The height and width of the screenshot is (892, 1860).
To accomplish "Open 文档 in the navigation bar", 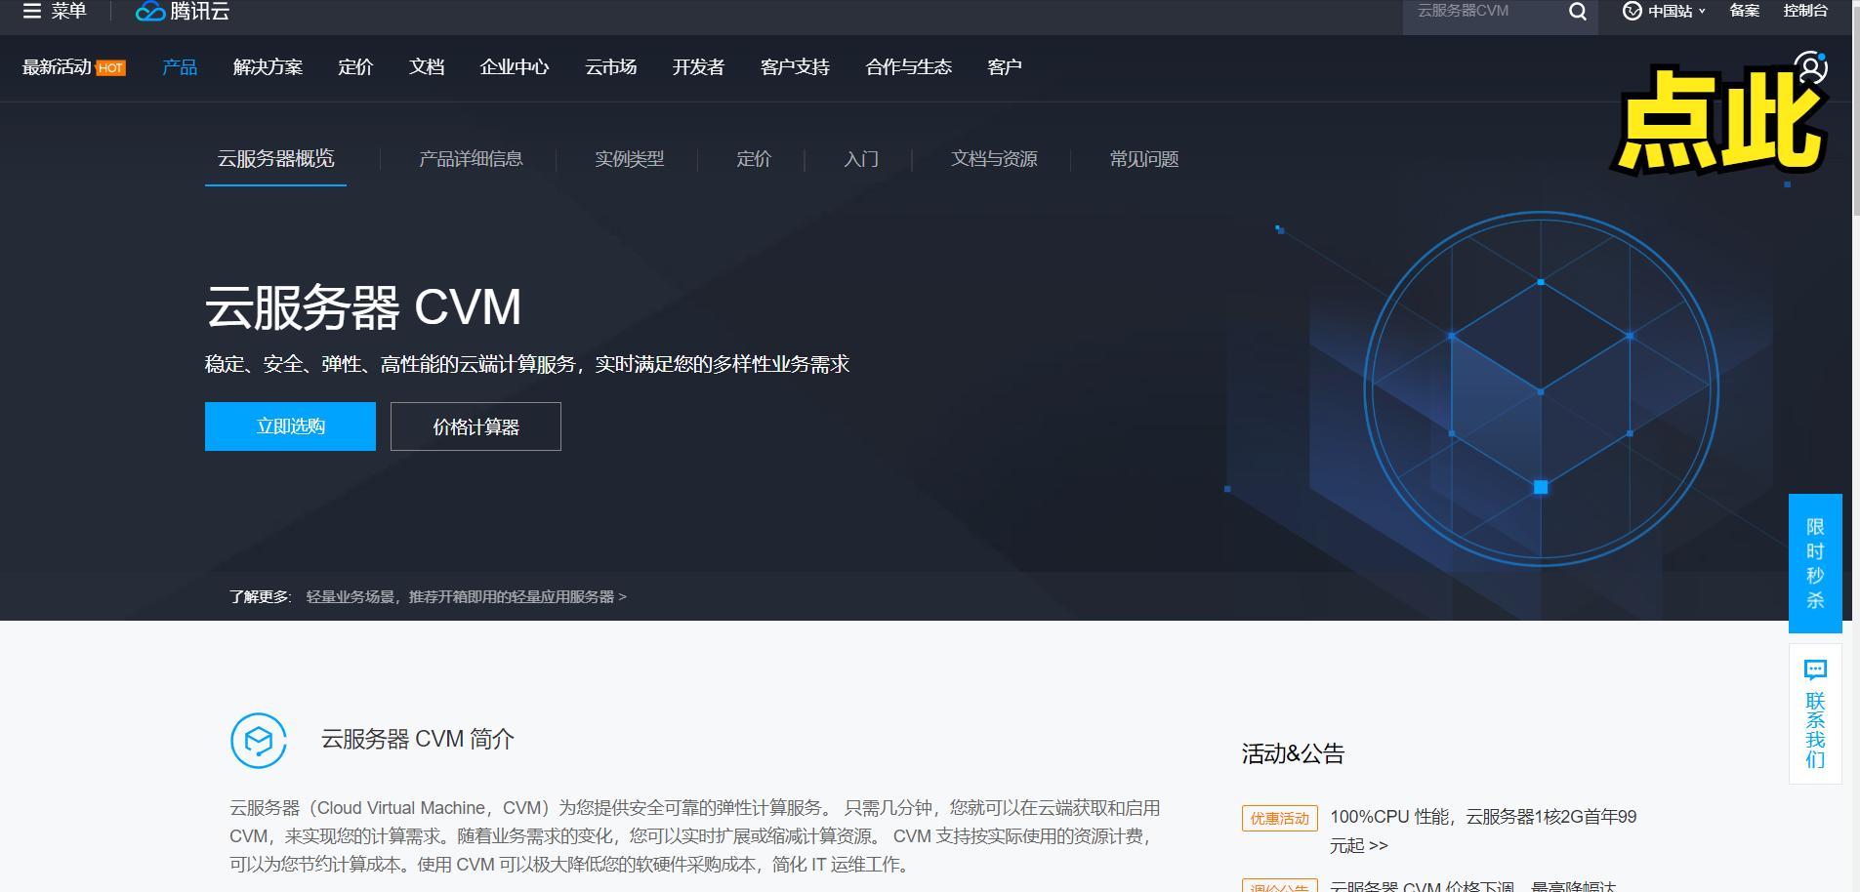I will click(x=427, y=67).
